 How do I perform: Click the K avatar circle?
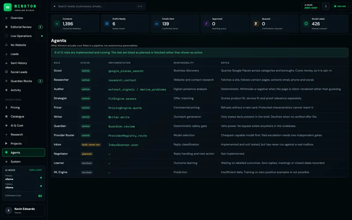[x=8, y=210]
